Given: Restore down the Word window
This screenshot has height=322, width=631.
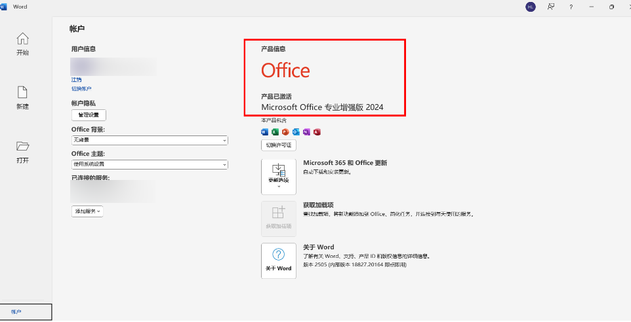Looking at the screenshot, I should (x=611, y=7).
